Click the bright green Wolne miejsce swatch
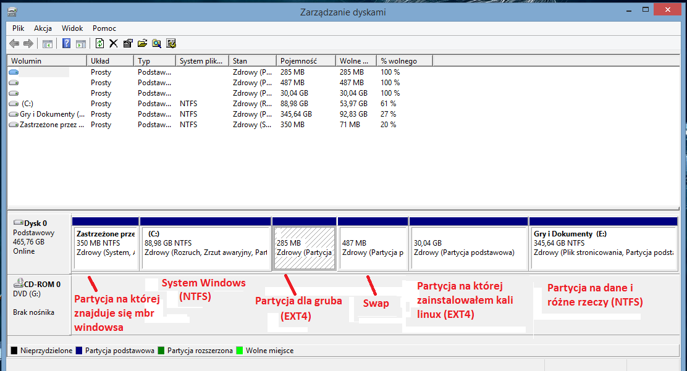 pos(239,351)
